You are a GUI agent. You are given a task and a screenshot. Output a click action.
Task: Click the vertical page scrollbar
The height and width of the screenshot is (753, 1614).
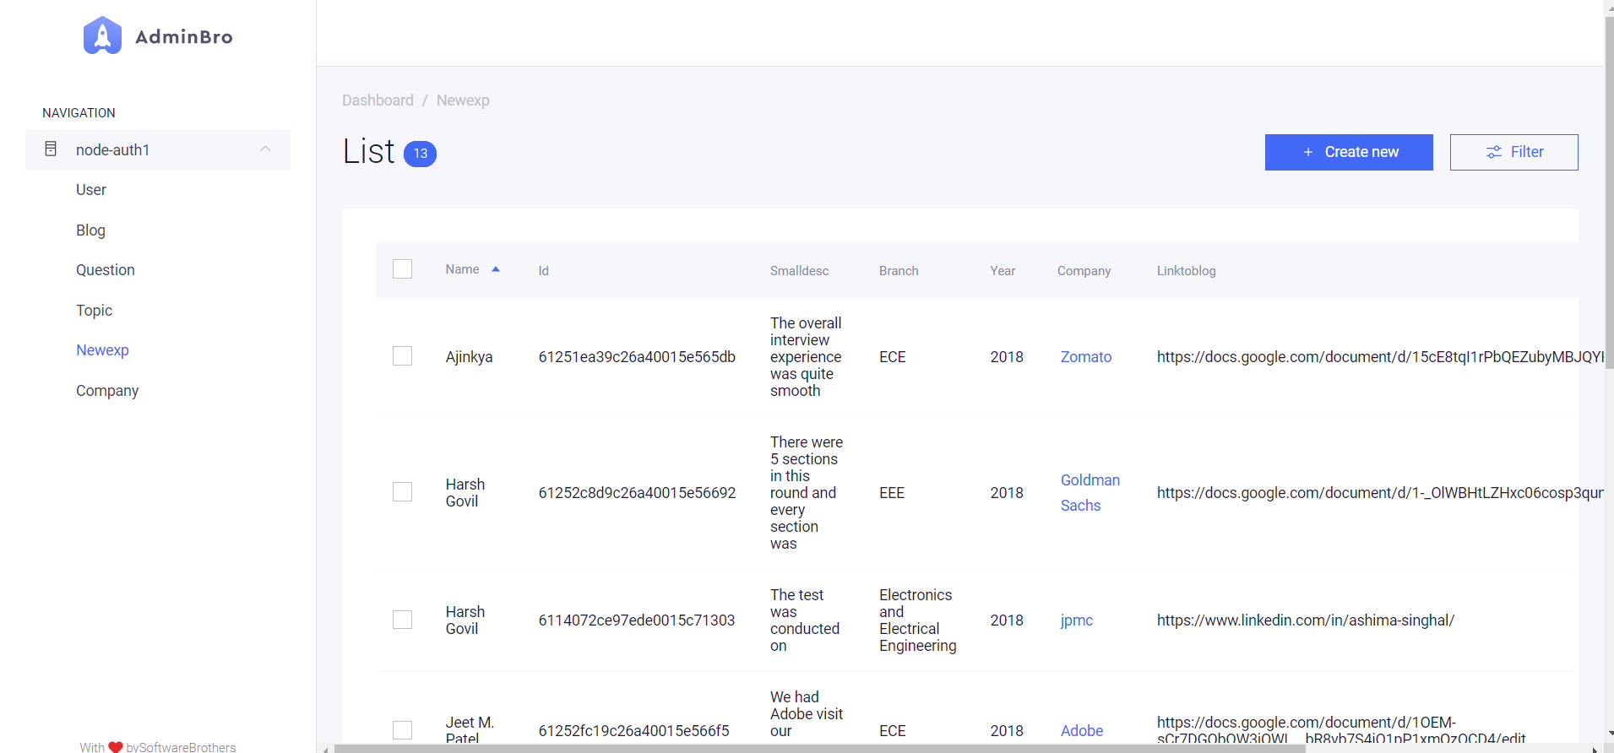1609,192
